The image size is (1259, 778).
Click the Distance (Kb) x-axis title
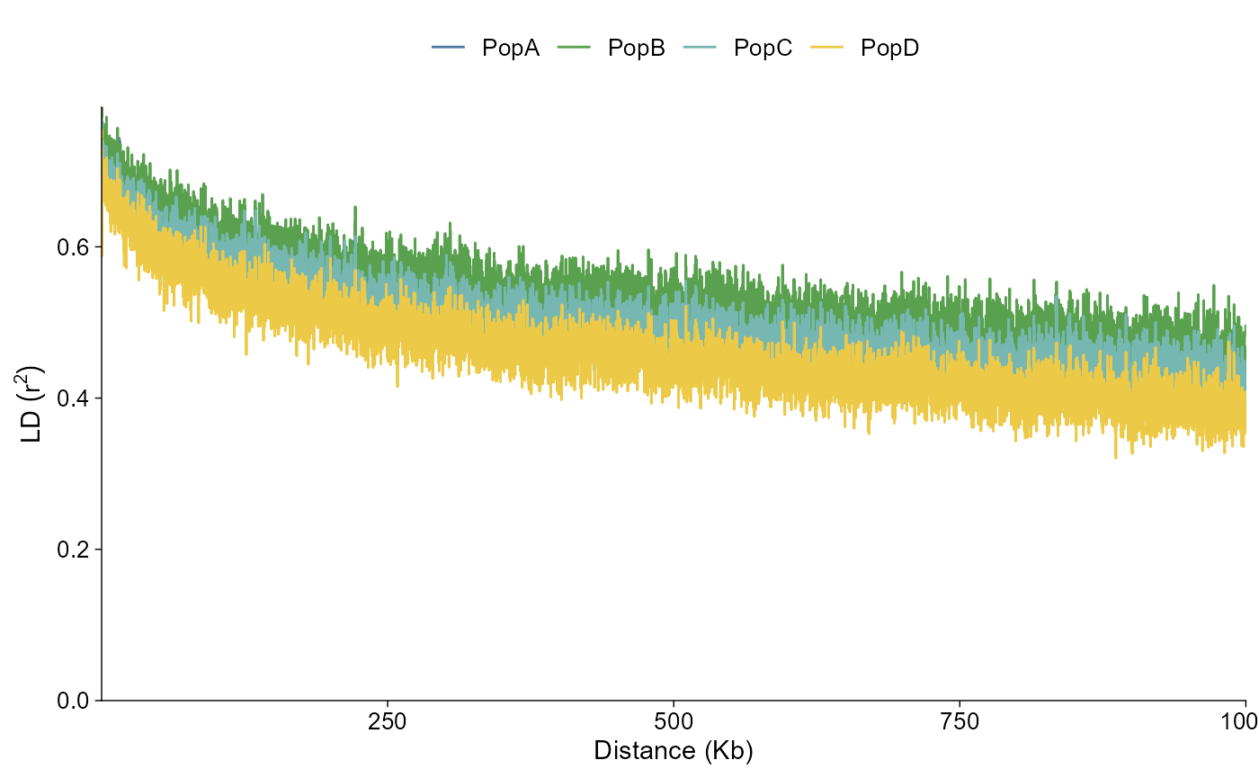674,750
